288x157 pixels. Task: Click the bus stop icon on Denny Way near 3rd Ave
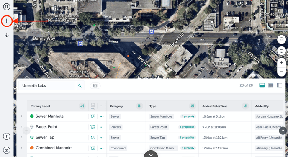click(152, 32)
